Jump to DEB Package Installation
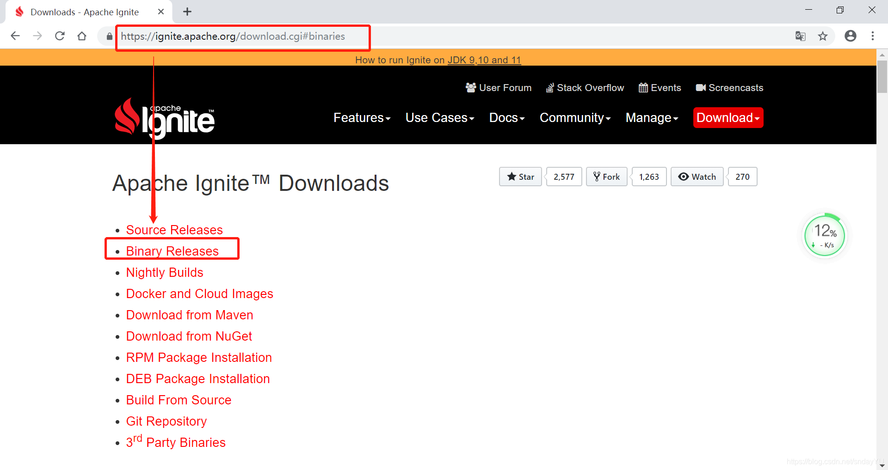The height and width of the screenshot is (470, 888). (198, 378)
